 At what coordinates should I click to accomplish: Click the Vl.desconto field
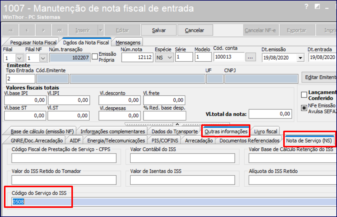coord(119,100)
